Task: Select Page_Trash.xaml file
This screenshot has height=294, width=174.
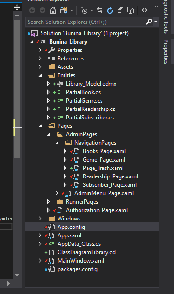Action: click(x=103, y=168)
